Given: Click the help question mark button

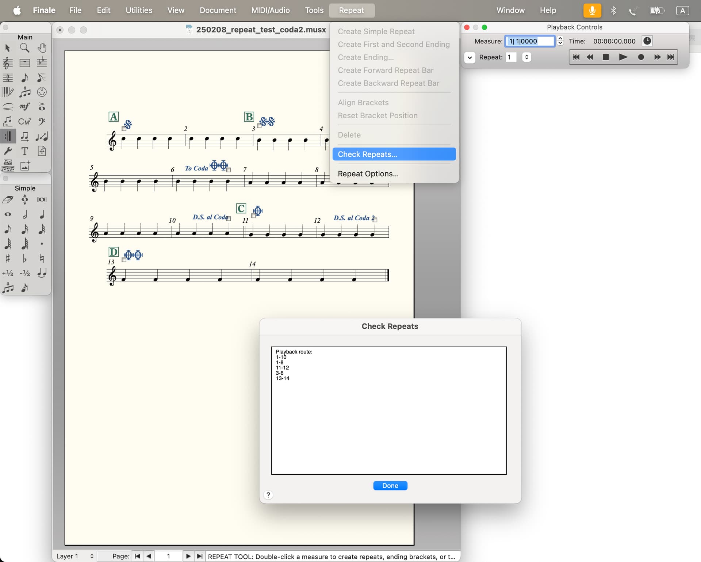Looking at the screenshot, I should coord(268,495).
